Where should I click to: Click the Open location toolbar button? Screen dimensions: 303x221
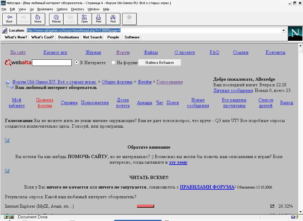(x=84, y=19)
